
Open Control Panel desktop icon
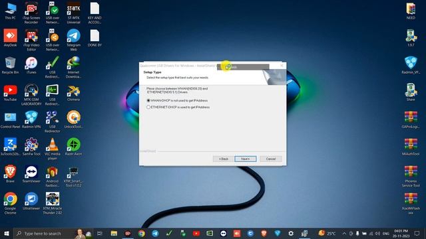[11, 120]
